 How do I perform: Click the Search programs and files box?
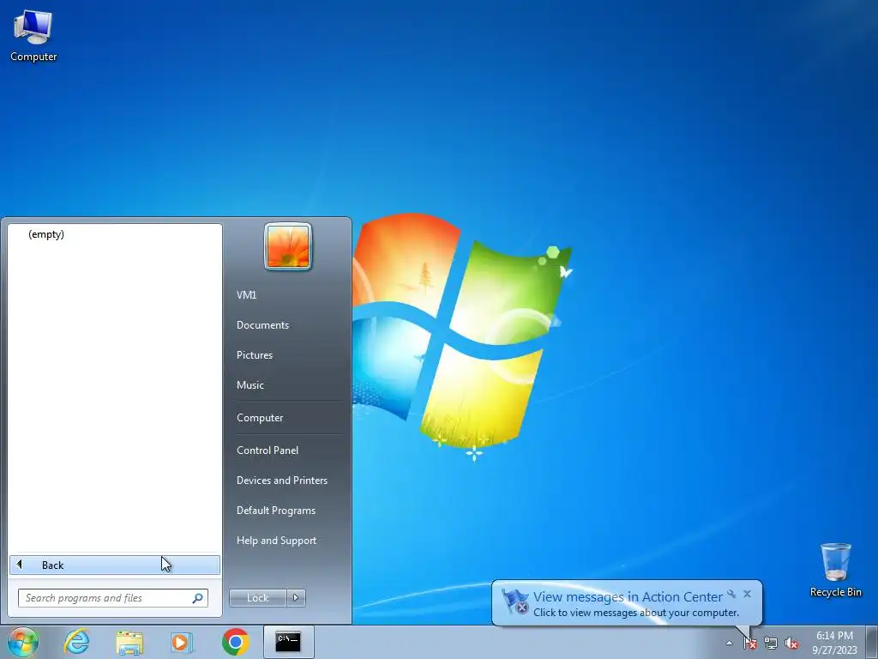[x=112, y=598]
